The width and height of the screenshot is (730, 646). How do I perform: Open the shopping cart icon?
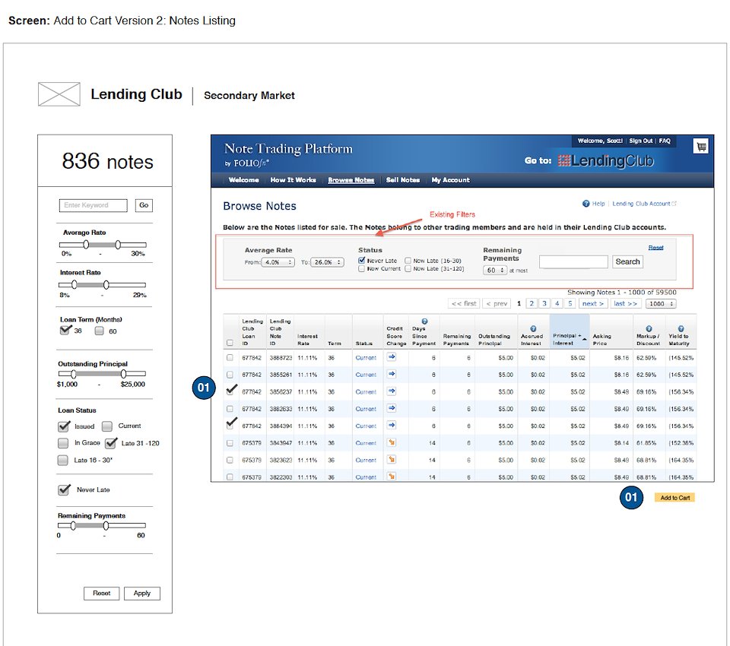pyautogui.click(x=701, y=147)
